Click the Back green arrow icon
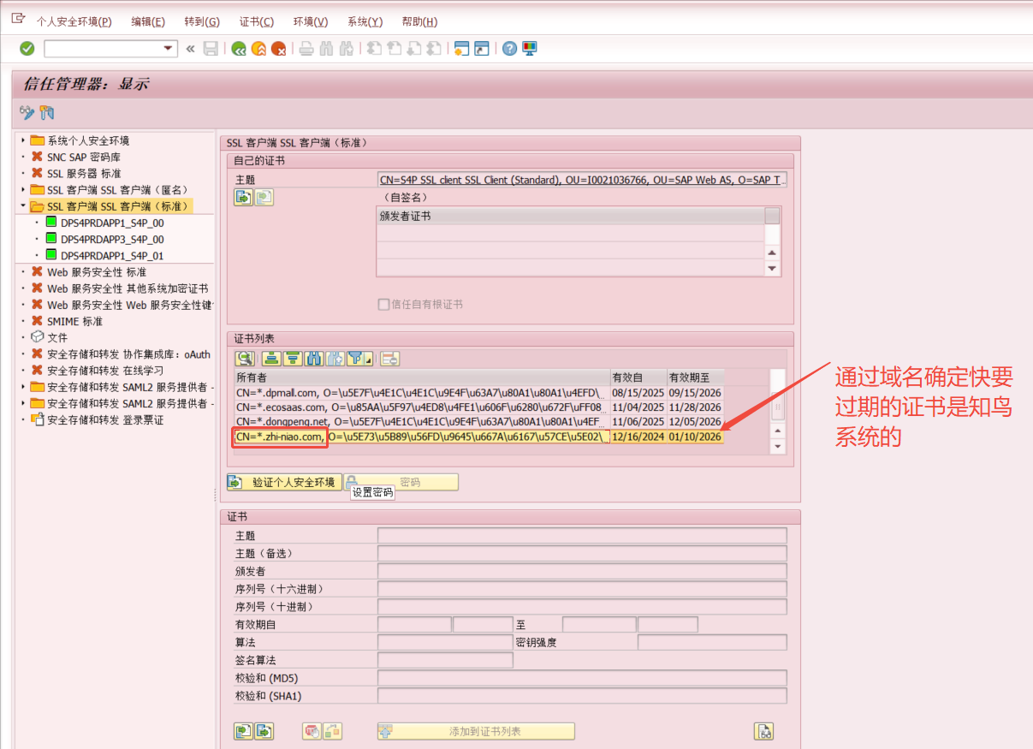This screenshot has width=1033, height=749. 239,49
